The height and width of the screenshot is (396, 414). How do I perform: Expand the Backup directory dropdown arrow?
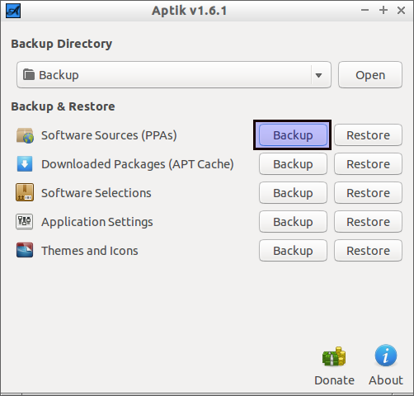pos(318,75)
